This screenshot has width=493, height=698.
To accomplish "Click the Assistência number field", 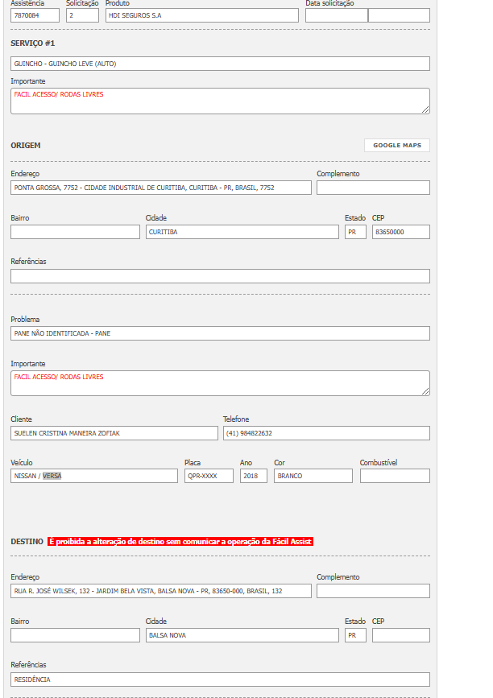I will tap(35, 15).
